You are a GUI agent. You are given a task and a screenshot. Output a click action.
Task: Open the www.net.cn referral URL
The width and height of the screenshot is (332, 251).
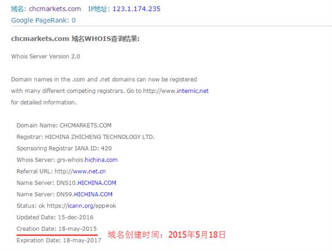click(x=89, y=171)
